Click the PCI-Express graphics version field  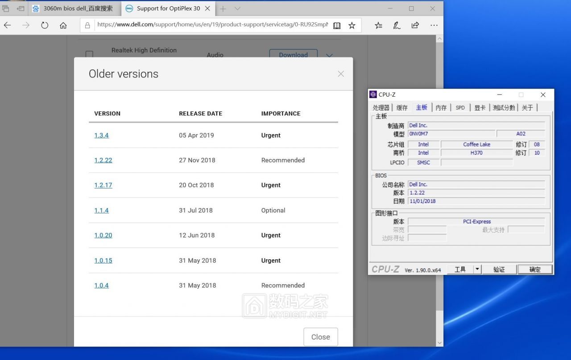(x=476, y=221)
